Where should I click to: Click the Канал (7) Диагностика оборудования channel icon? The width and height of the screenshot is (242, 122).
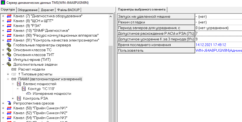9,16
